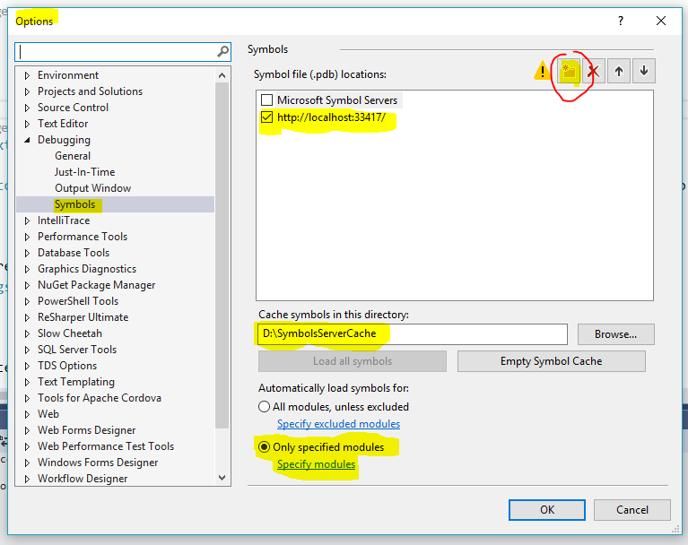688x545 pixels.
Task: Click the cache directory path field
Action: click(412, 334)
